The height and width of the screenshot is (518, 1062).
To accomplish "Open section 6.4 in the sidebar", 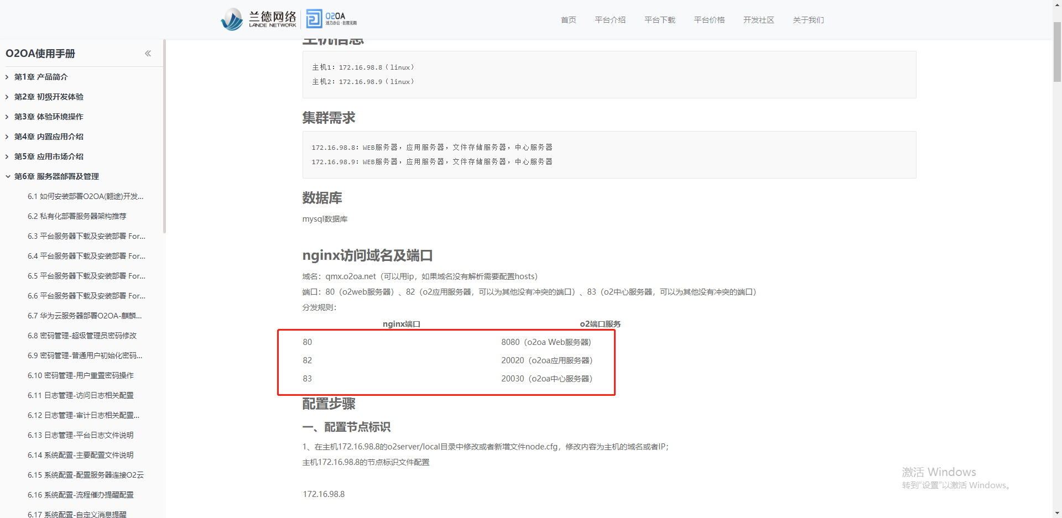I will [87, 256].
